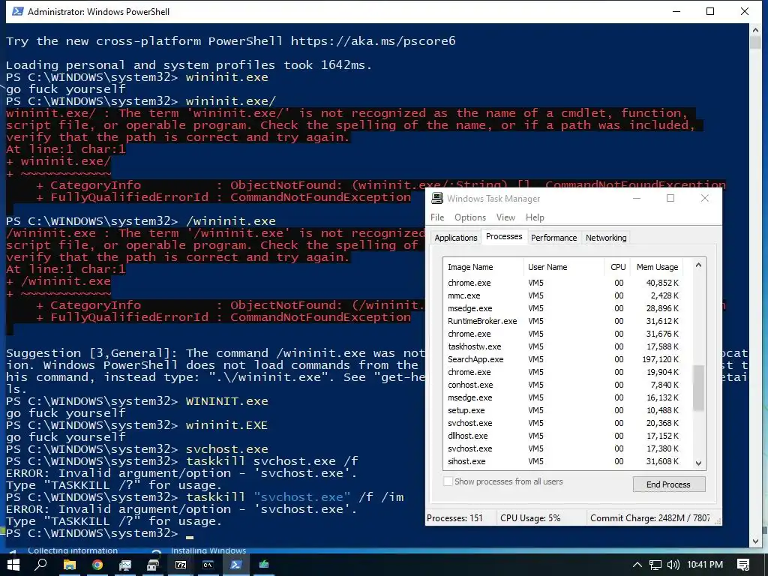Screen dimensions: 768x576
Task: Toggle Show processes from all users
Action: (x=448, y=481)
